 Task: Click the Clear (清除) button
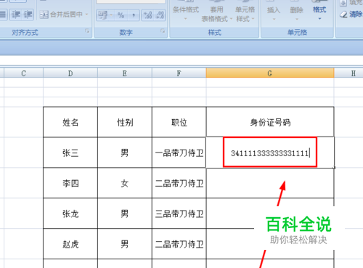(351, 15)
